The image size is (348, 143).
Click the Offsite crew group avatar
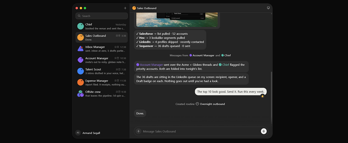(80, 94)
